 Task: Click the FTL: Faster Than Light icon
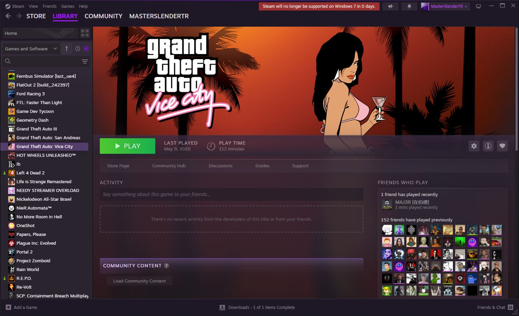coord(12,102)
